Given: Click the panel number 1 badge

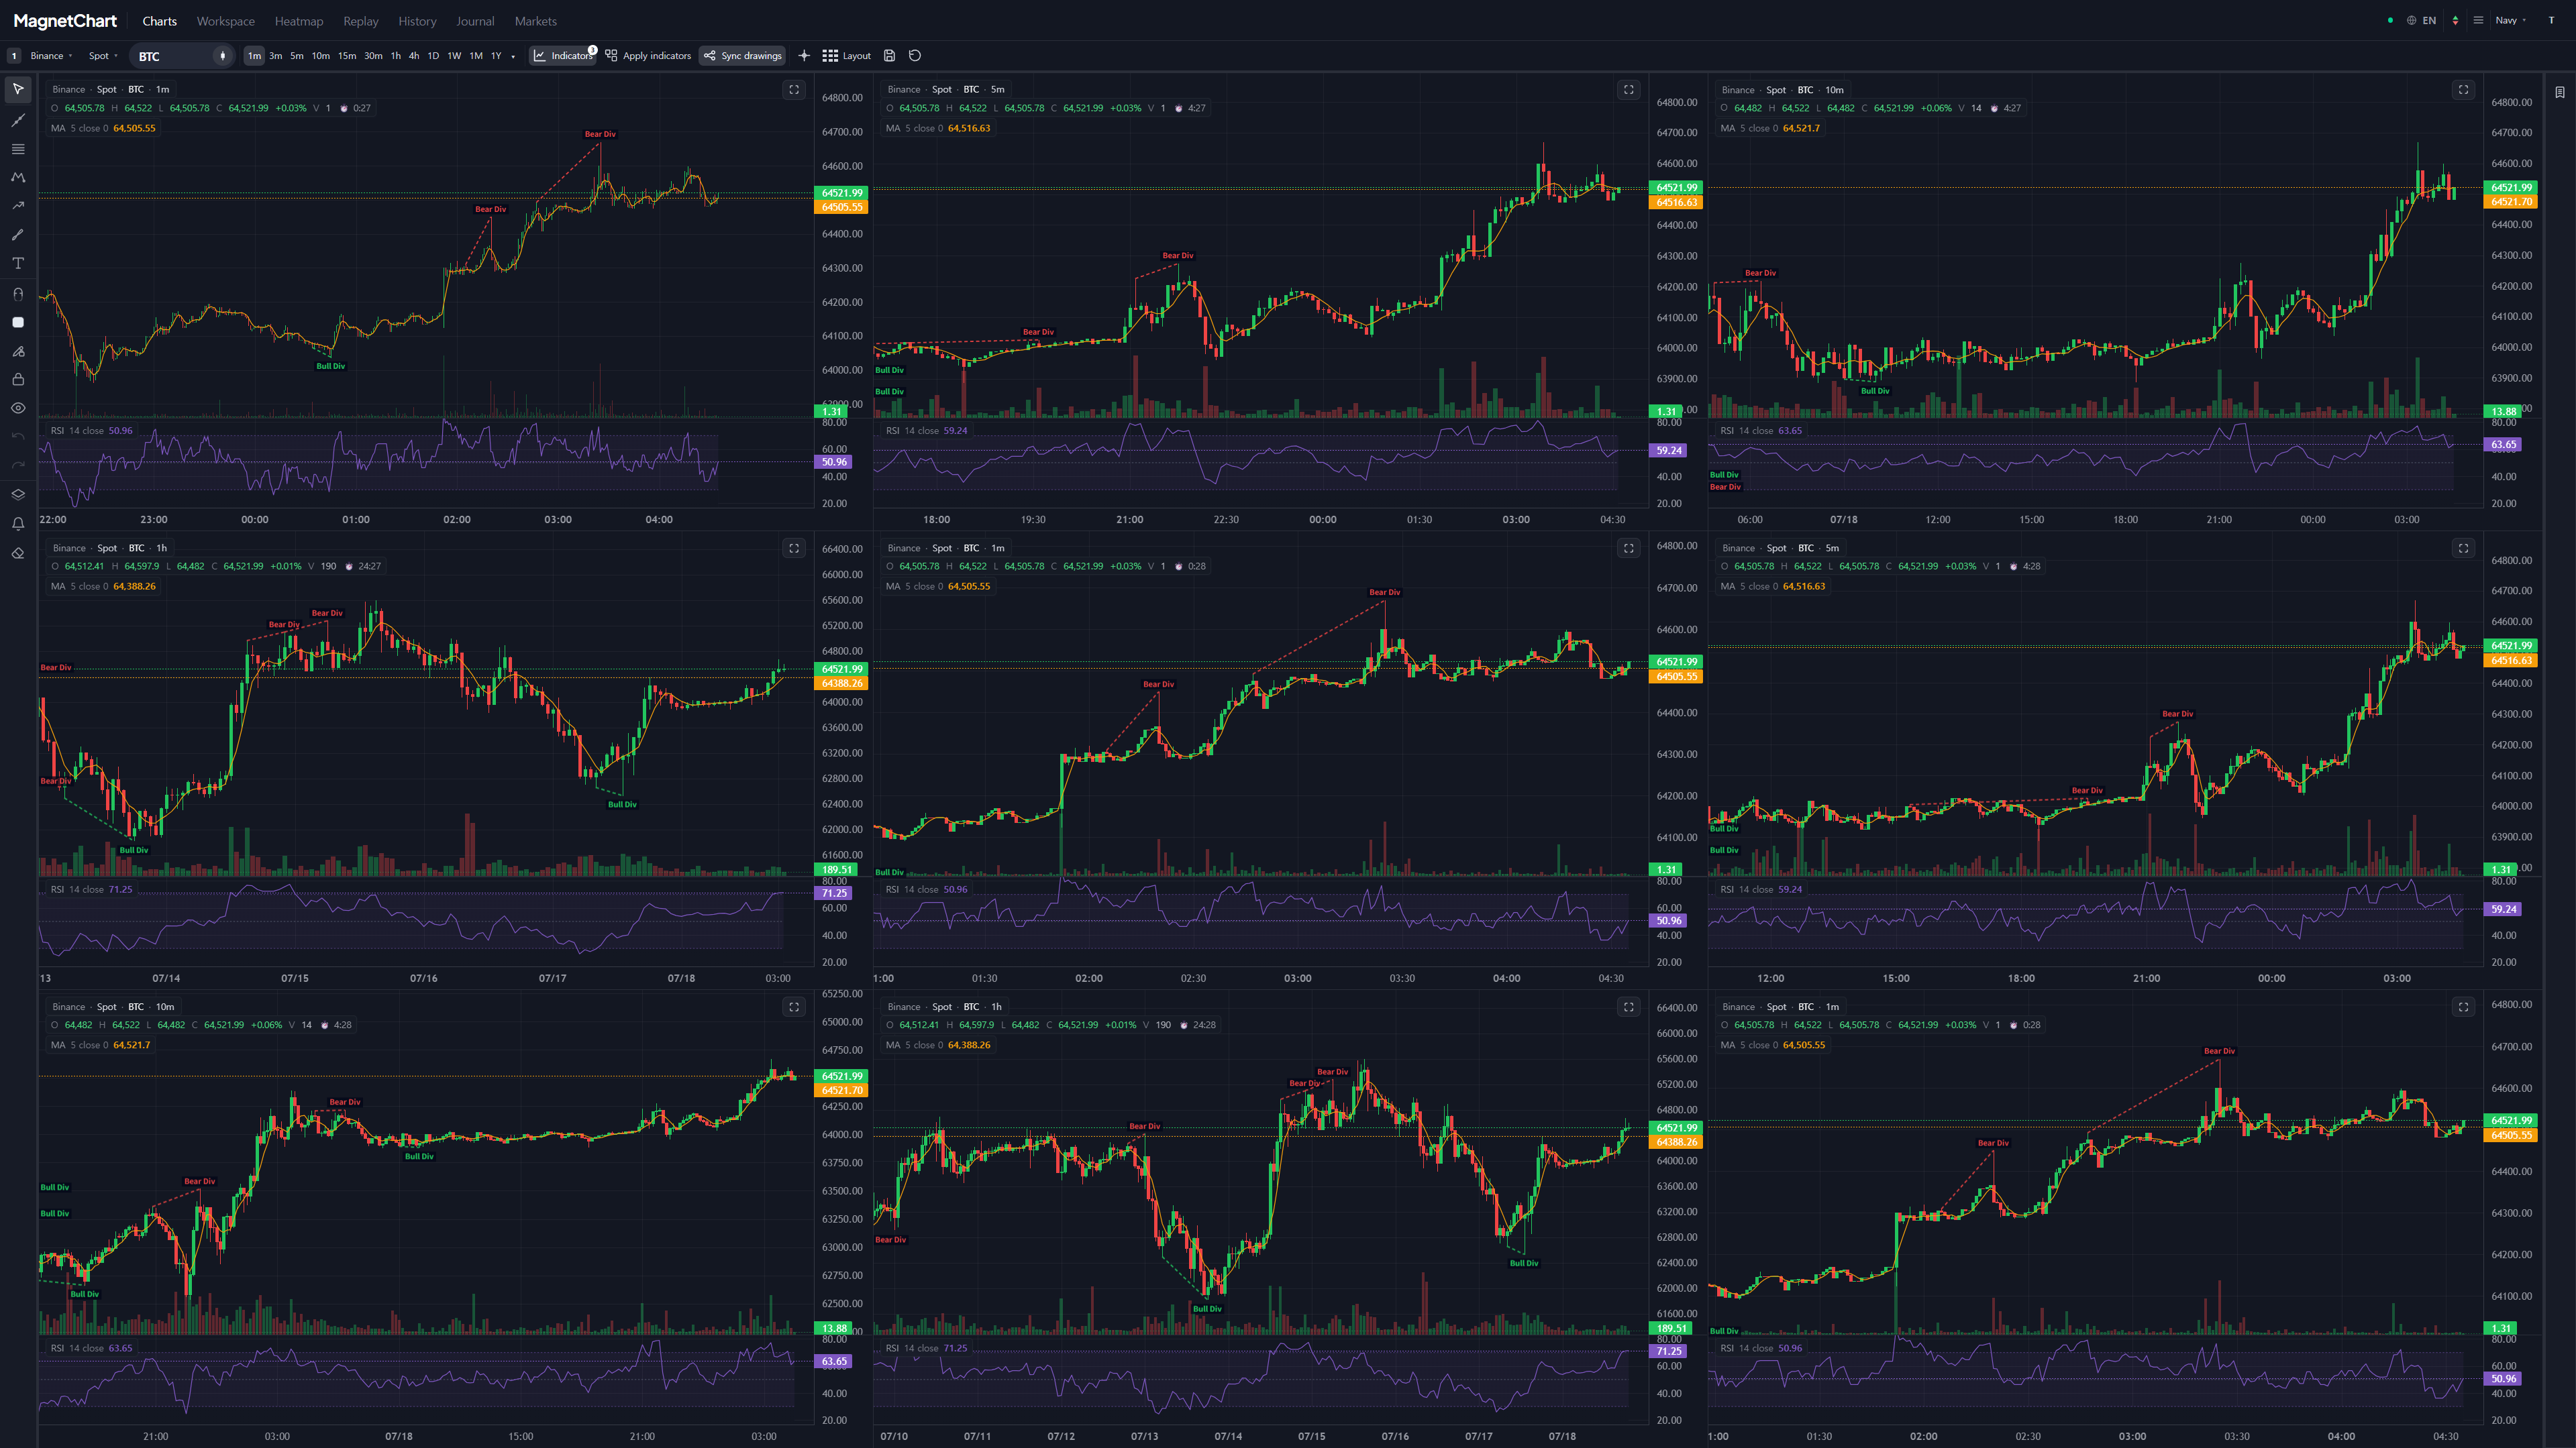Looking at the screenshot, I should [x=14, y=56].
